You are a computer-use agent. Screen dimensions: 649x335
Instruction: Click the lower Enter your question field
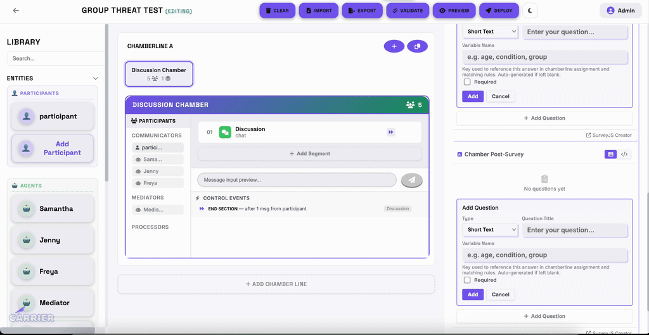pyautogui.click(x=575, y=230)
